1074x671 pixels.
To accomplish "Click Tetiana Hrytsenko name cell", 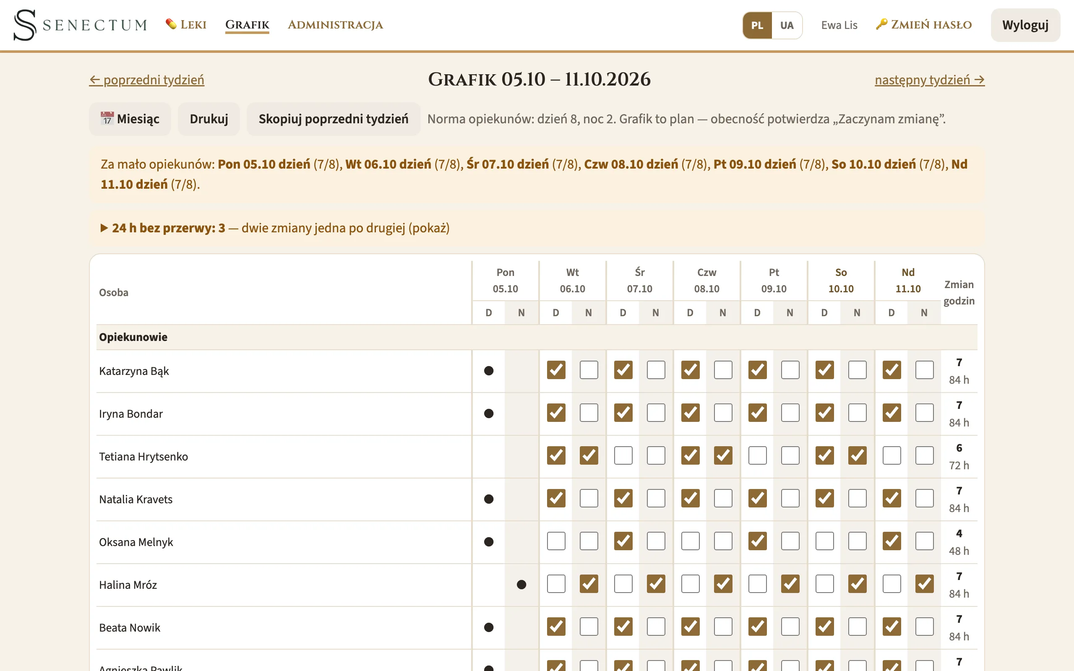I will point(284,457).
